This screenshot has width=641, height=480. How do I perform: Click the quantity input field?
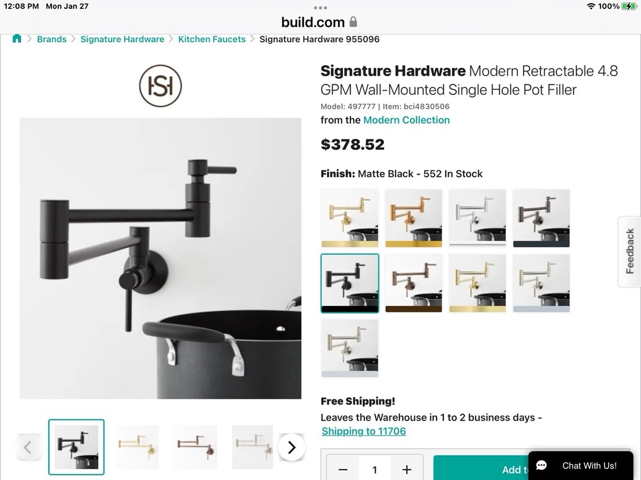(x=375, y=470)
